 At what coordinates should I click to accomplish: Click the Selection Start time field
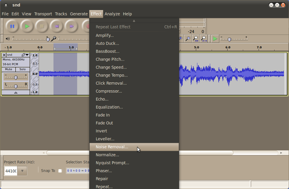pos(78,171)
